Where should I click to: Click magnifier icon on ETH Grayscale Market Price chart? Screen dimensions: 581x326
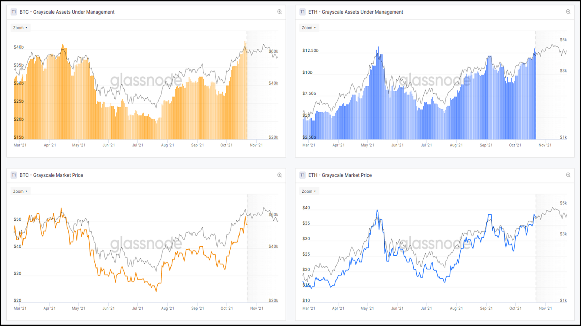coord(568,175)
